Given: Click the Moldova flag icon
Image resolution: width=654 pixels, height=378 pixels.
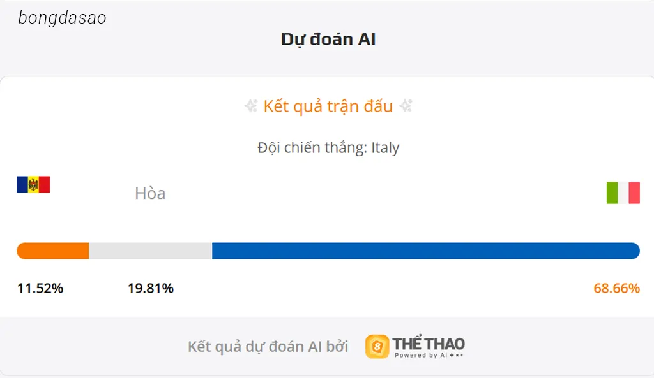Looking at the screenshot, I should pyautogui.click(x=32, y=184).
